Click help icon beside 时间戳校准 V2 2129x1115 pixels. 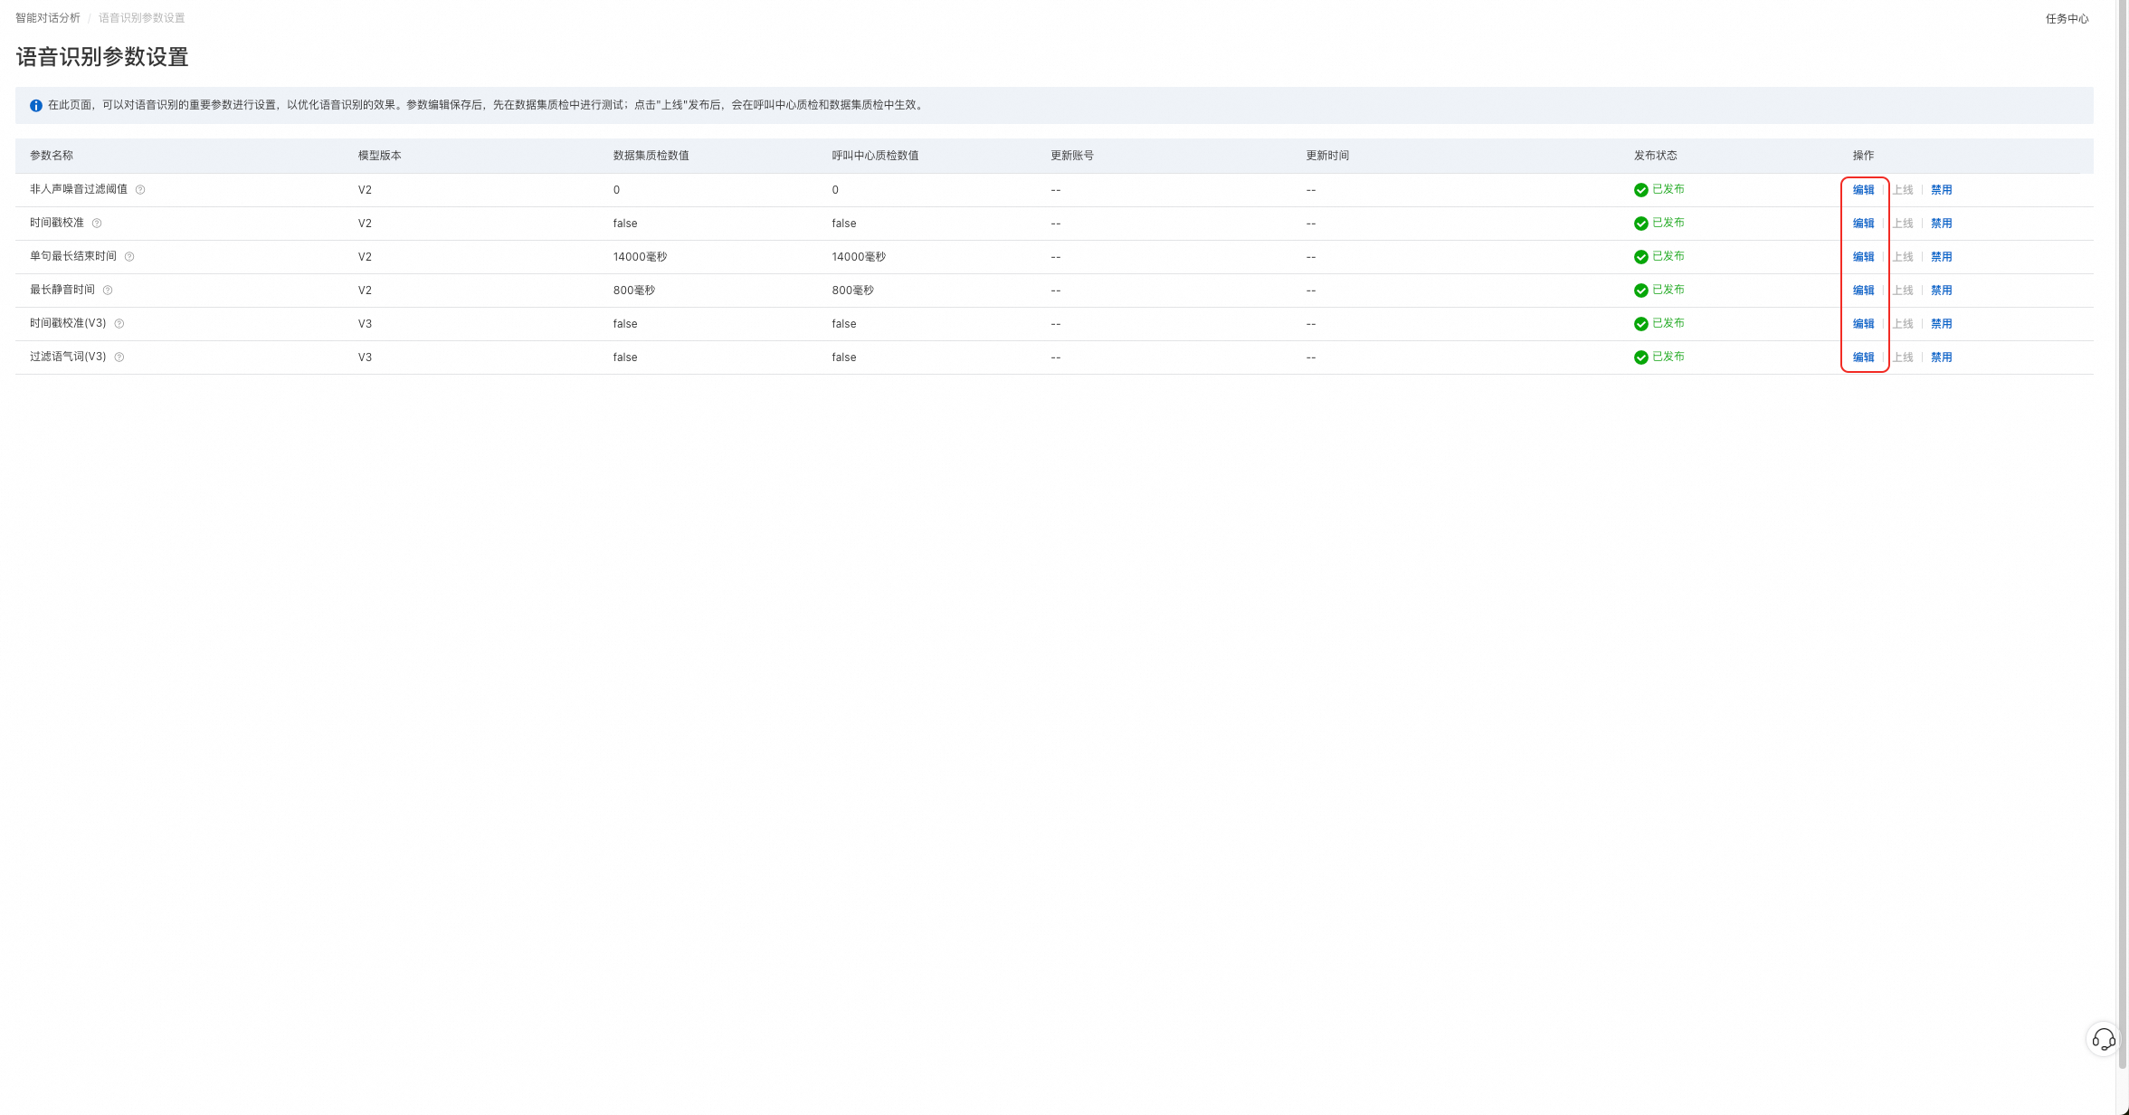(x=97, y=224)
